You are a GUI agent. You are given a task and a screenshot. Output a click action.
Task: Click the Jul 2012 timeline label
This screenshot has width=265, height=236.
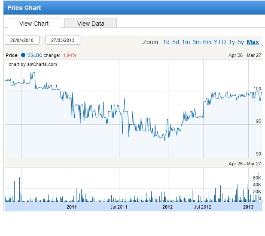coord(203,207)
